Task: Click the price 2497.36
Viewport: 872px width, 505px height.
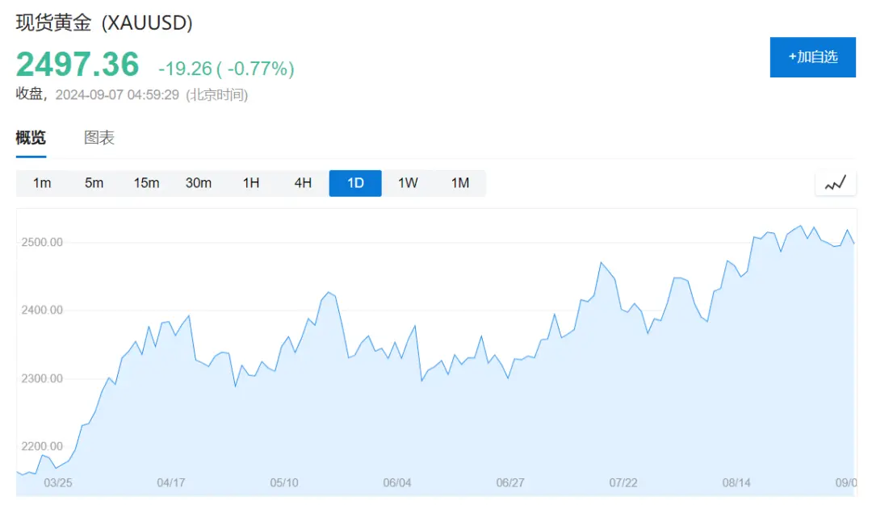Action: 78,64
